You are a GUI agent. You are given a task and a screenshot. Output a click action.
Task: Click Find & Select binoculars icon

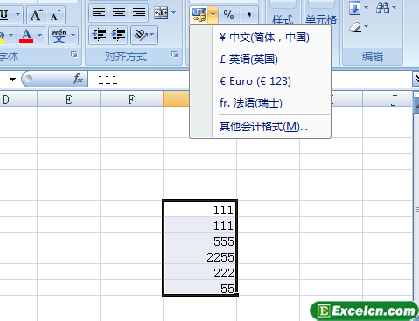coord(382,8)
